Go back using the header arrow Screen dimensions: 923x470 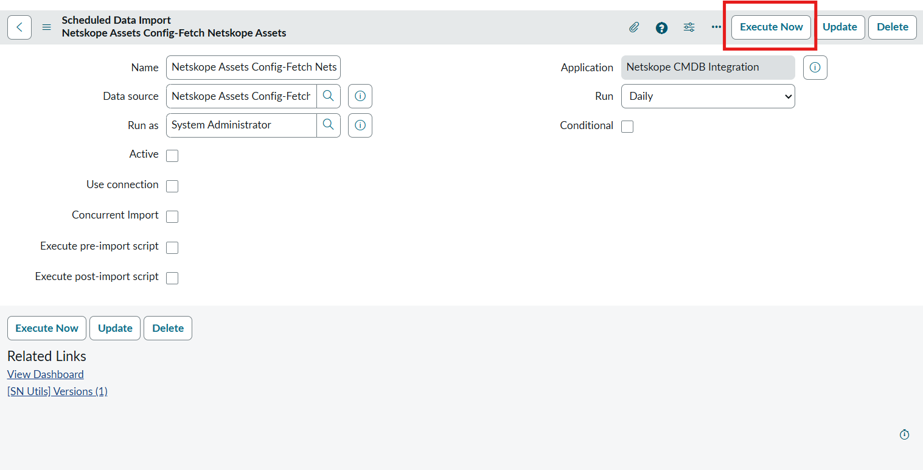pyautogui.click(x=19, y=27)
